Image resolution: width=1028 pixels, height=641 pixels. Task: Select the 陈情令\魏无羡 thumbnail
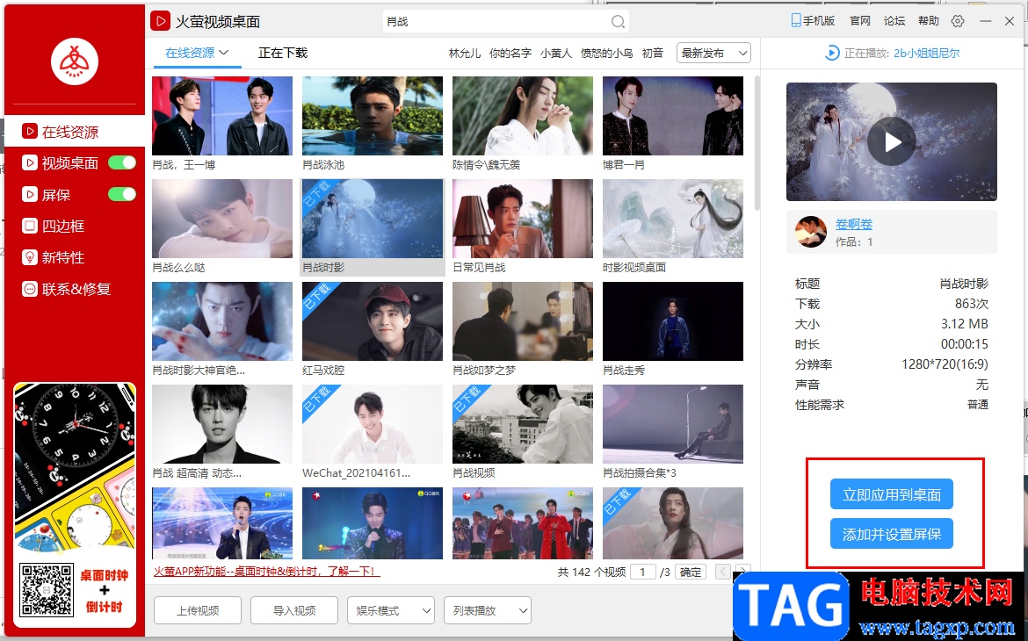pyautogui.click(x=523, y=116)
